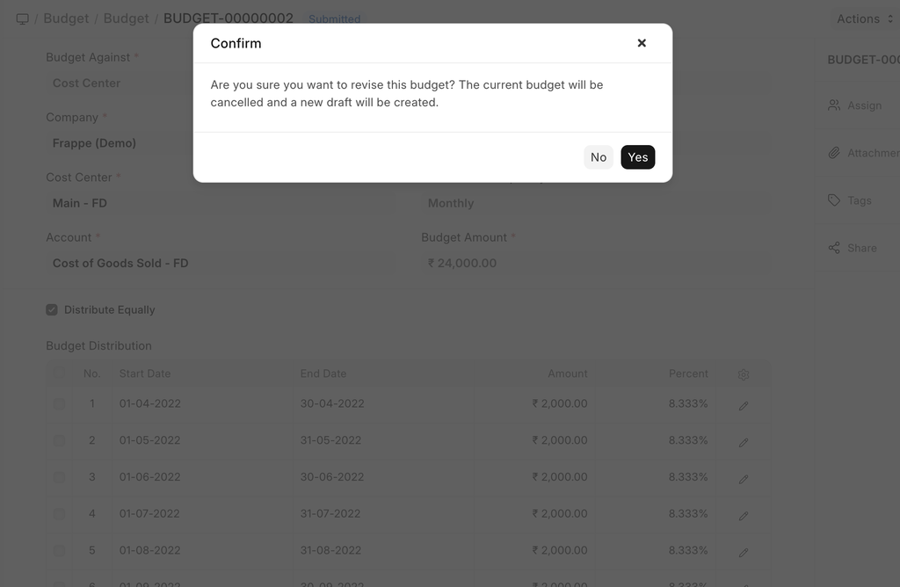Go to first Budget breadcrumb link
Image resolution: width=900 pixels, height=587 pixels.
point(66,18)
